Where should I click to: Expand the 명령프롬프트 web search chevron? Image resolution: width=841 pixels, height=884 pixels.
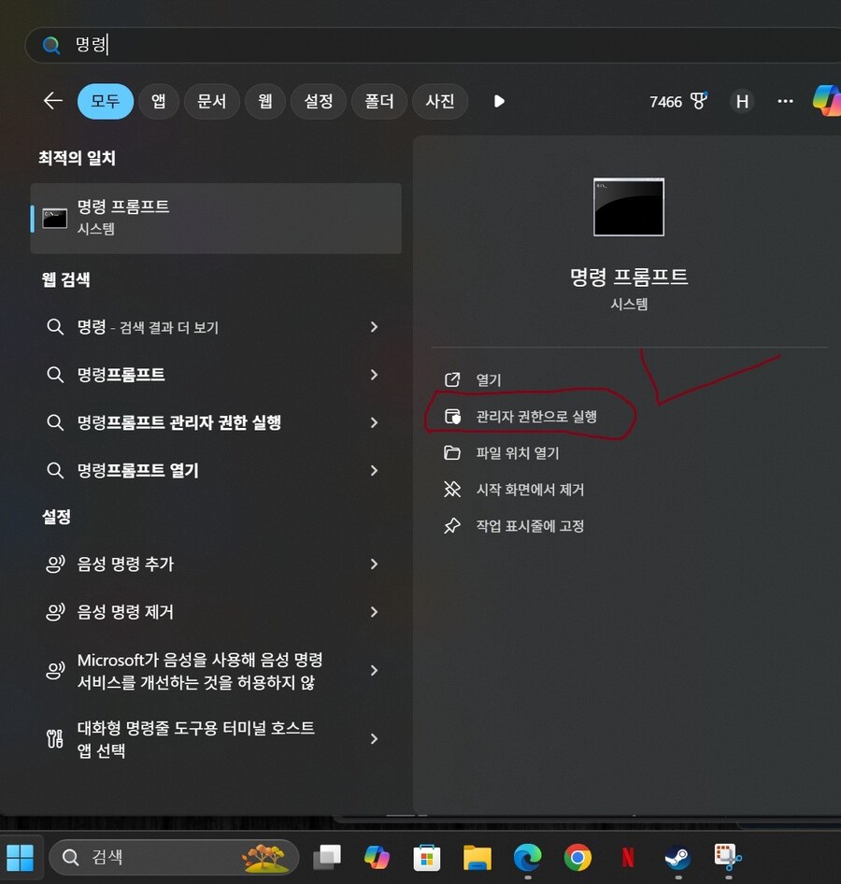point(374,375)
